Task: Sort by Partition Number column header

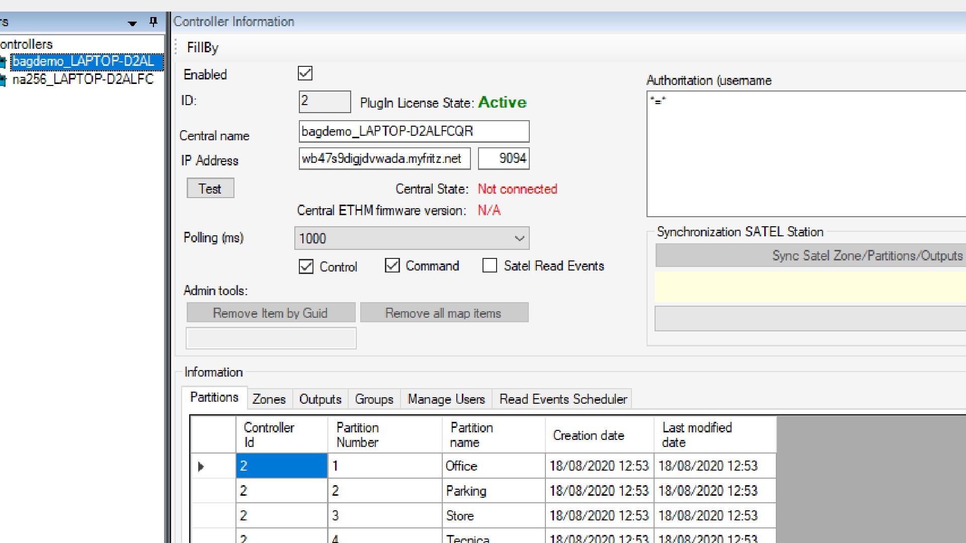Action: click(385, 435)
